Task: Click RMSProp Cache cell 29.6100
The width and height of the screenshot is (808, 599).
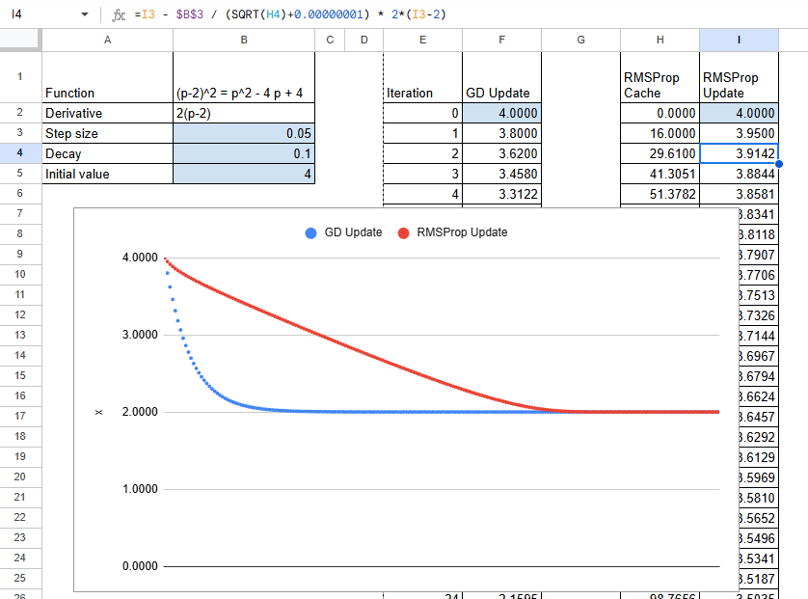Action: tap(660, 153)
